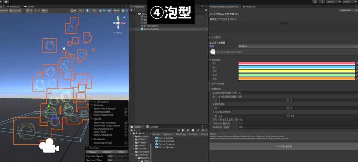This screenshot has height=162, width=358.
Task: Click the eyedropper beside 色5
Action: [356, 79]
